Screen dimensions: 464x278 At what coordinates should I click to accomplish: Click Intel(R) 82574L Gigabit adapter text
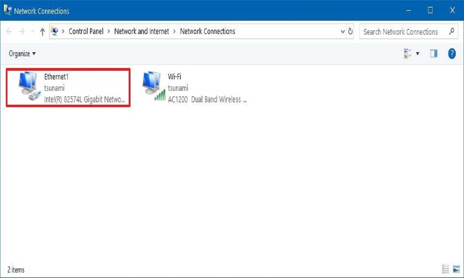(84, 99)
